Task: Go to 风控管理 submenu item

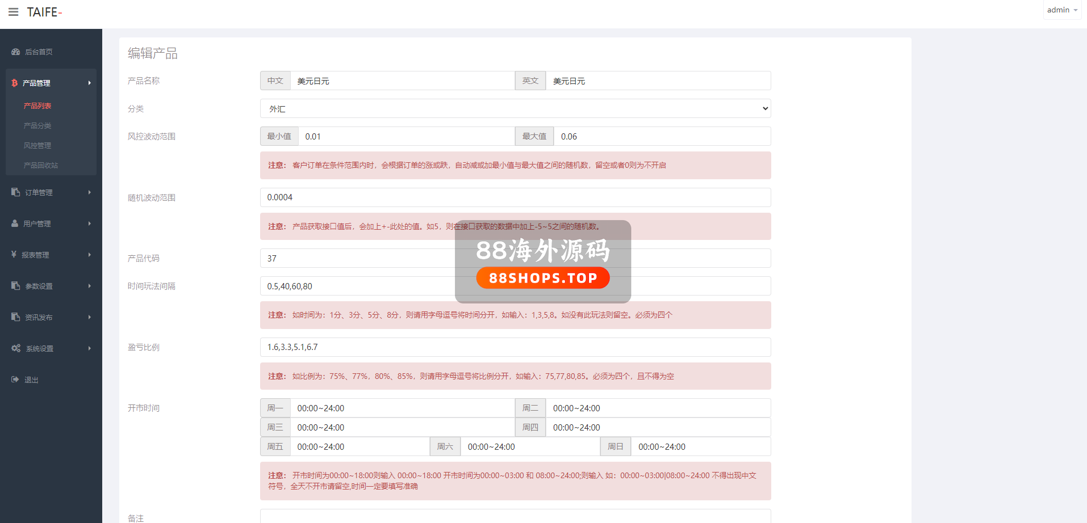Action: pos(37,145)
